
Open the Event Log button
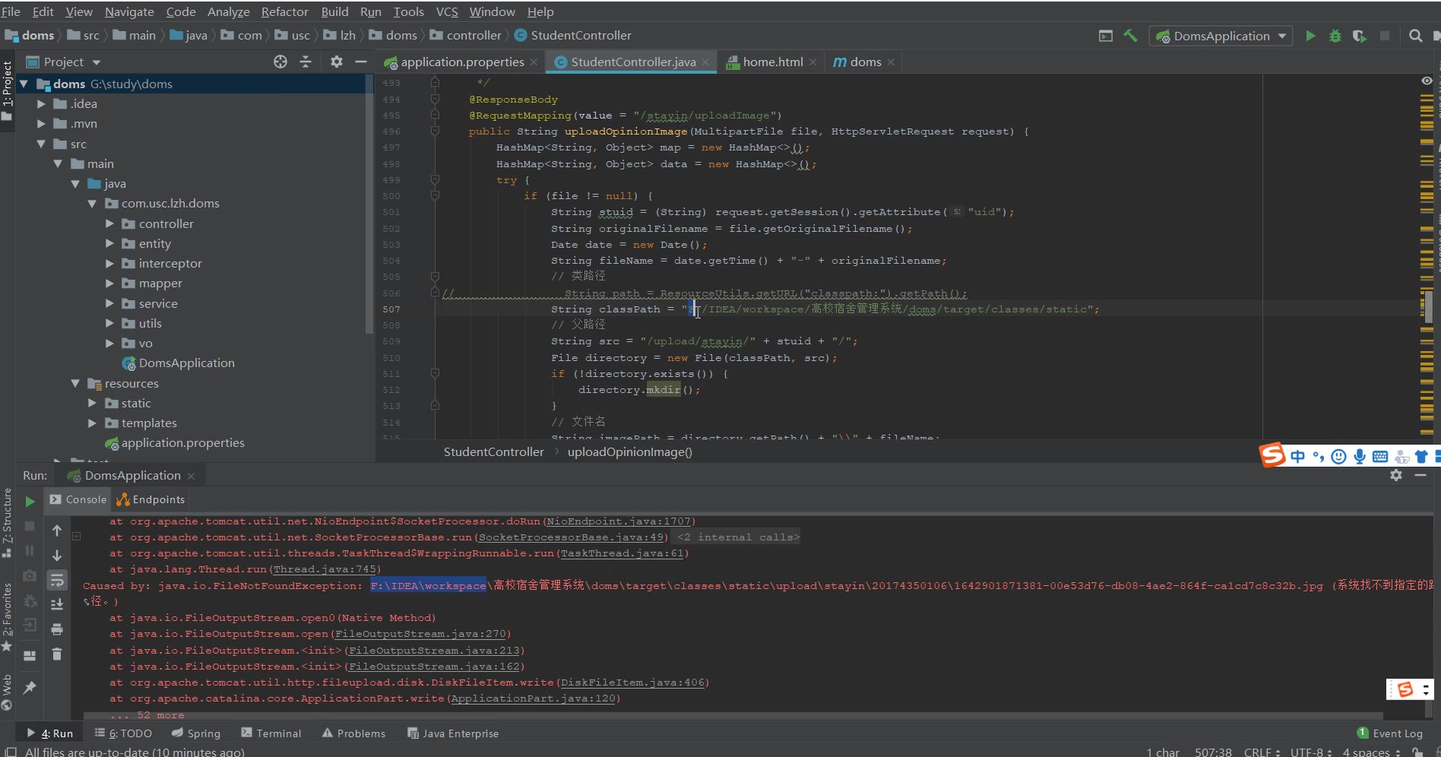[1390, 733]
